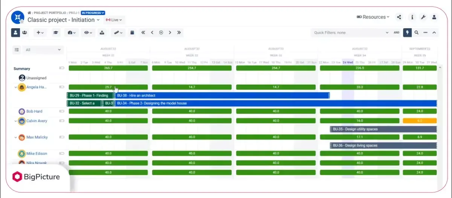Click Mike Edison resource name
Viewport: 452px width, 198px height.
click(x=37, y=154)
